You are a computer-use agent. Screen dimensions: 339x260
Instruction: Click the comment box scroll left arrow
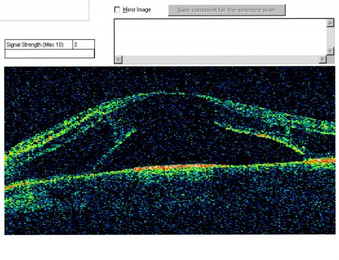[119, 60]
